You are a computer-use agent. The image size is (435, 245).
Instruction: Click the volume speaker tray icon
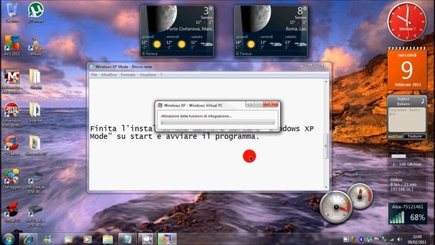pyautogui.click(x=400, y=239)
